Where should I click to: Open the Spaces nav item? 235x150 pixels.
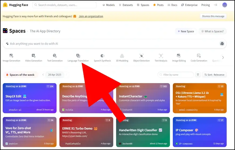coord(143,5)
